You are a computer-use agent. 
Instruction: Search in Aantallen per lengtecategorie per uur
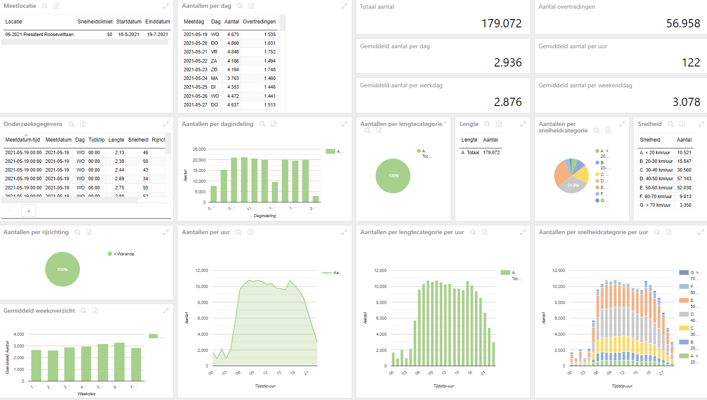click(473, 232)
